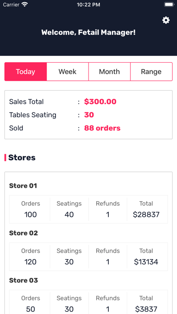Screen dimensions: 177x314
Task: Tap the 88 orders sold value
Action: 102,128
